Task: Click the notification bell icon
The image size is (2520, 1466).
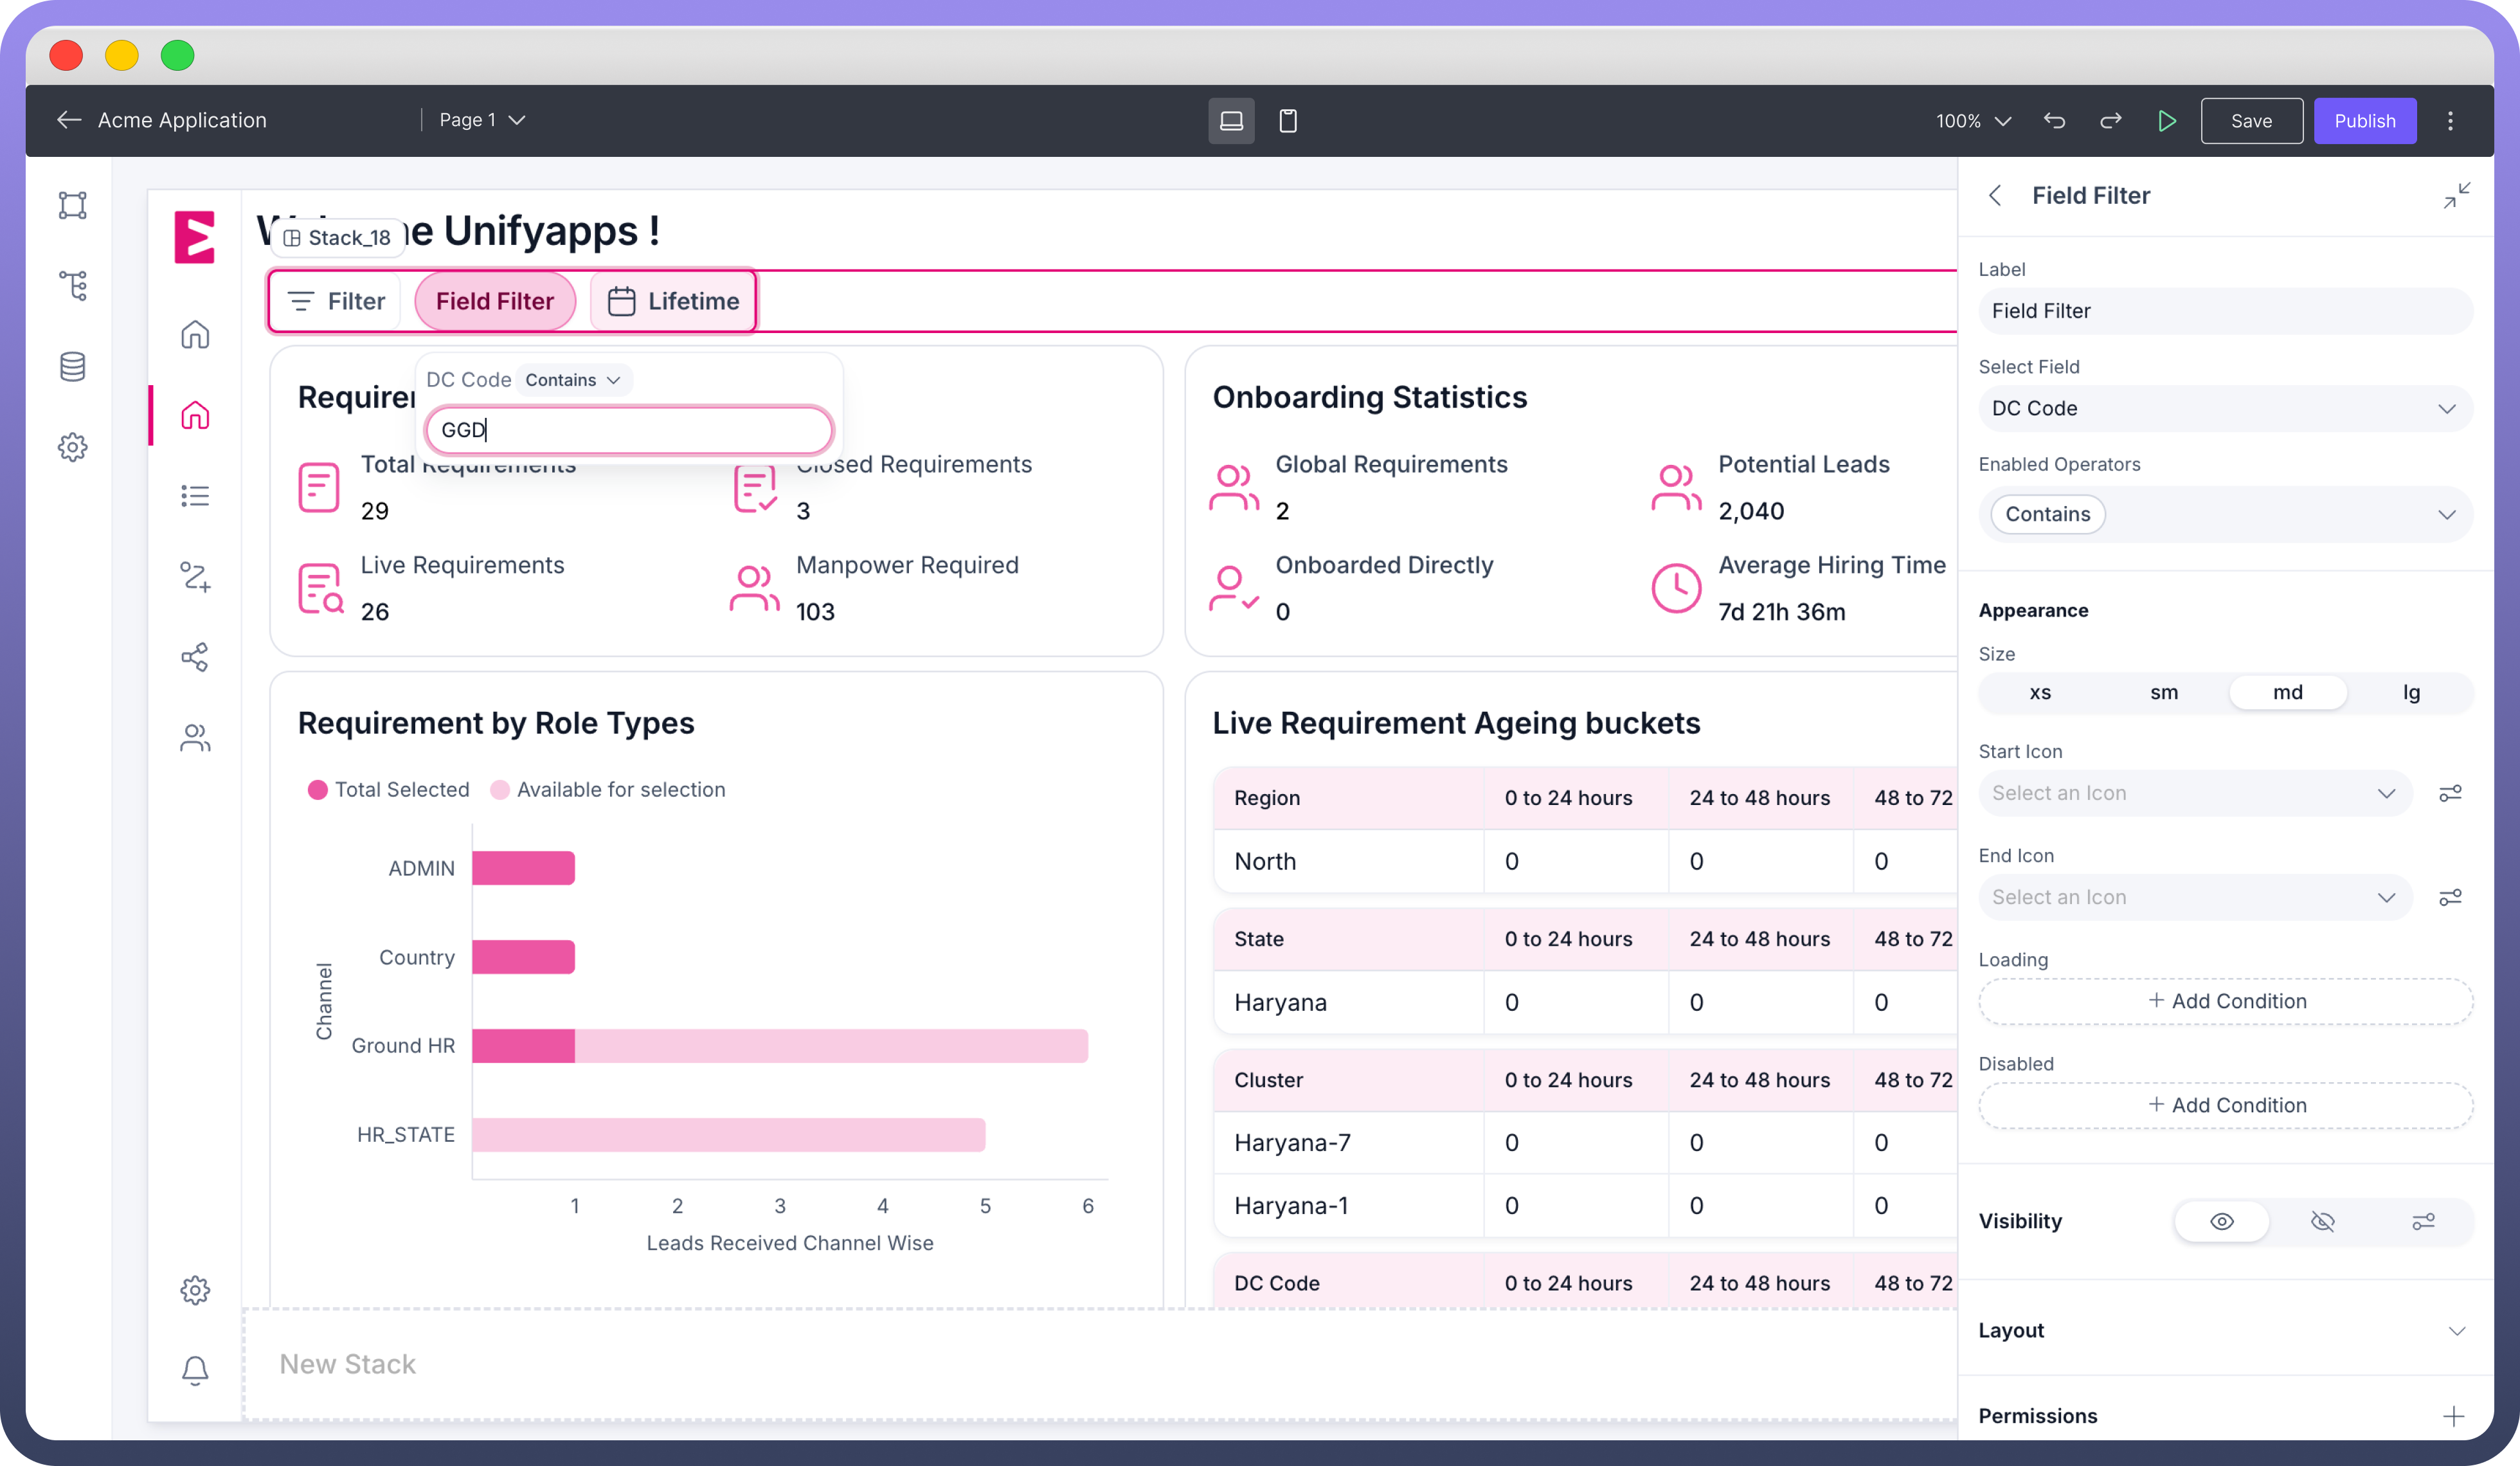Action: [195, 1369]
